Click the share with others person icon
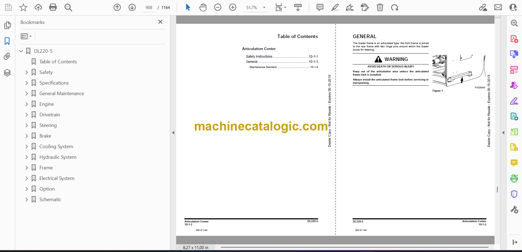The height and width of the screenshot is (252, 522). click(x=513, y=7)
